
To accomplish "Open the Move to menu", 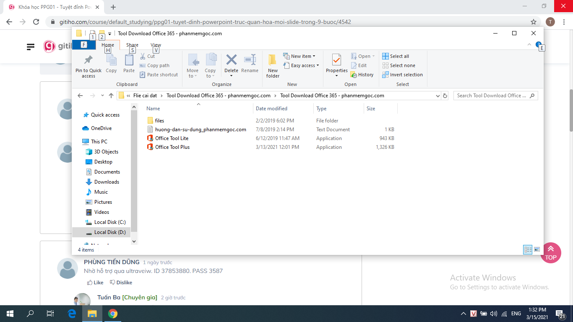I will (x=193, y=65).
